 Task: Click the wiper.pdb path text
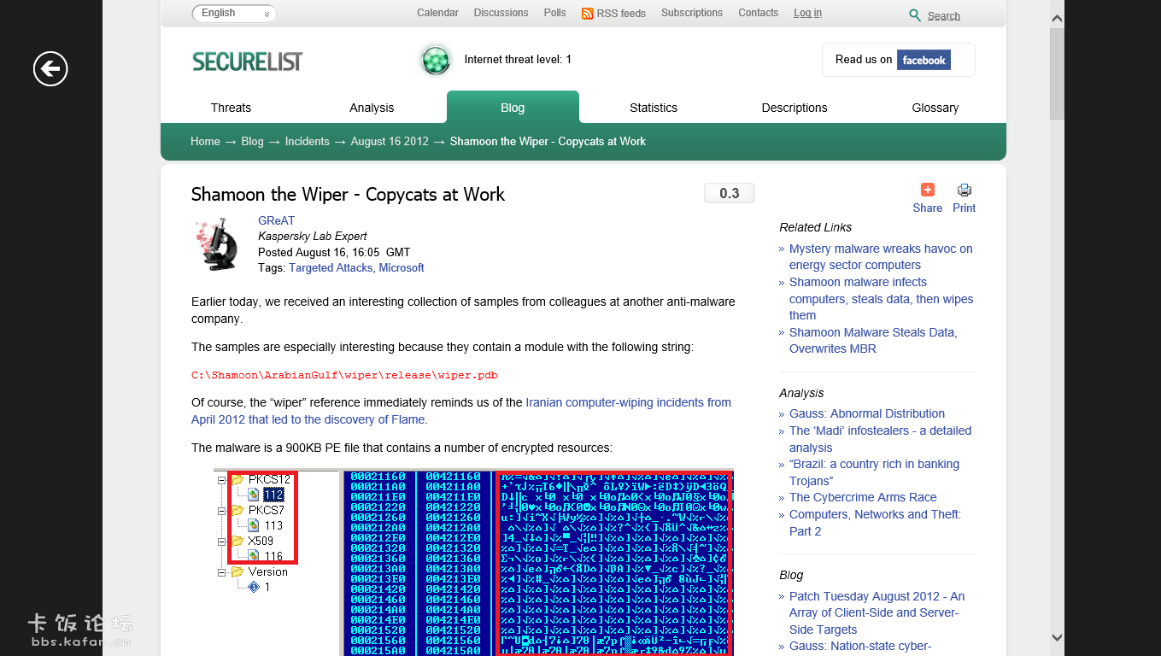344,375
